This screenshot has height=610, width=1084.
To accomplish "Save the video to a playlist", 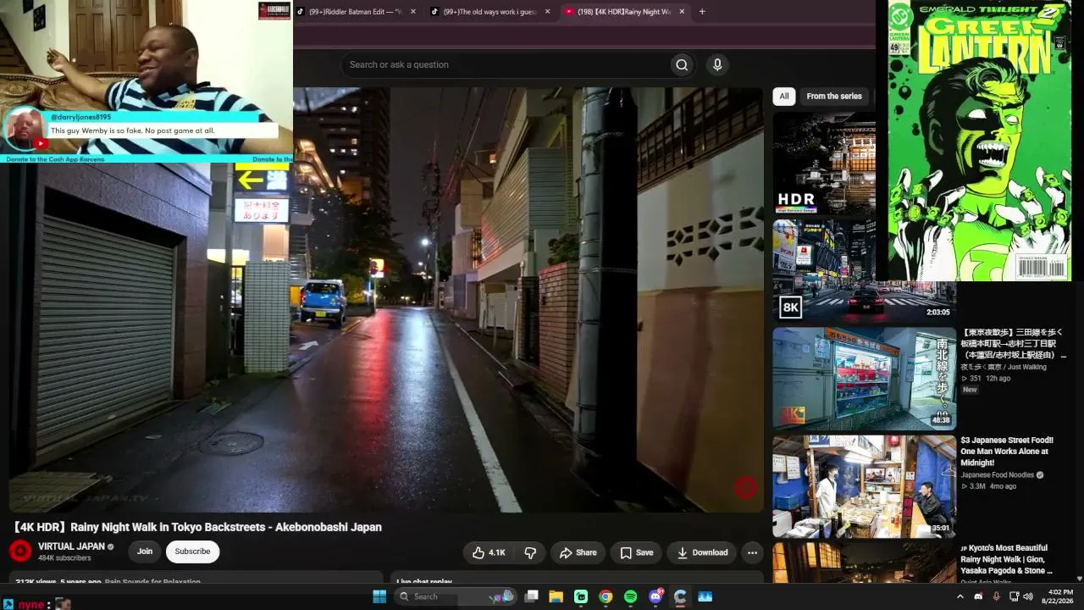I will pos(636,552).
